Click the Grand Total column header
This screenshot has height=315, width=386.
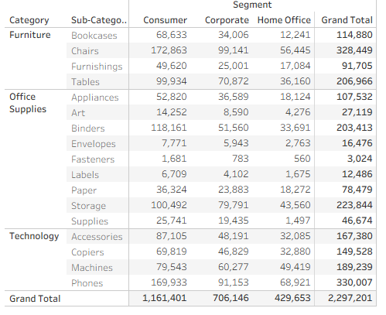[347, 20]
